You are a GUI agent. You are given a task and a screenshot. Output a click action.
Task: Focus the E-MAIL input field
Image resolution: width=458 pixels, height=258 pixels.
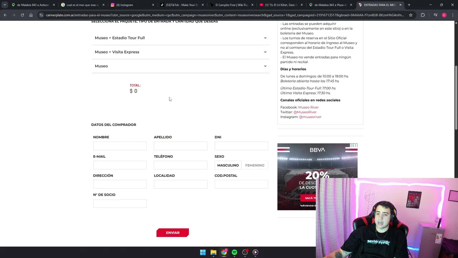pos(120,165)
